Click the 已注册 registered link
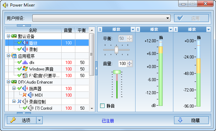This screenshot has width=216, height=131. tap(108, 121)
